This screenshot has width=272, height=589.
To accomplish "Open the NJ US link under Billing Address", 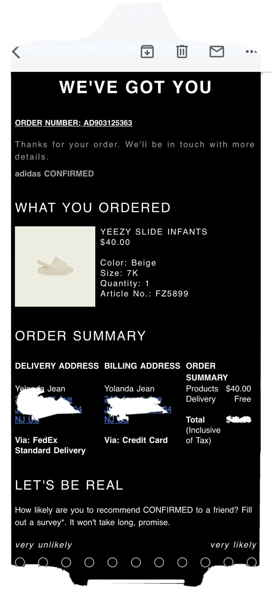I will click(x=116, y=420).
